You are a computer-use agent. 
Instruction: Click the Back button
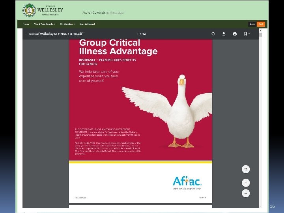pos(252,24)
